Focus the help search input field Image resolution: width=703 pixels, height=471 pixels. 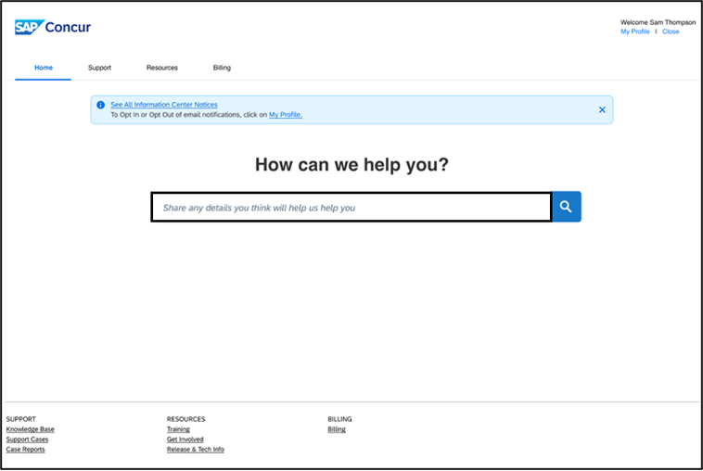351,207
